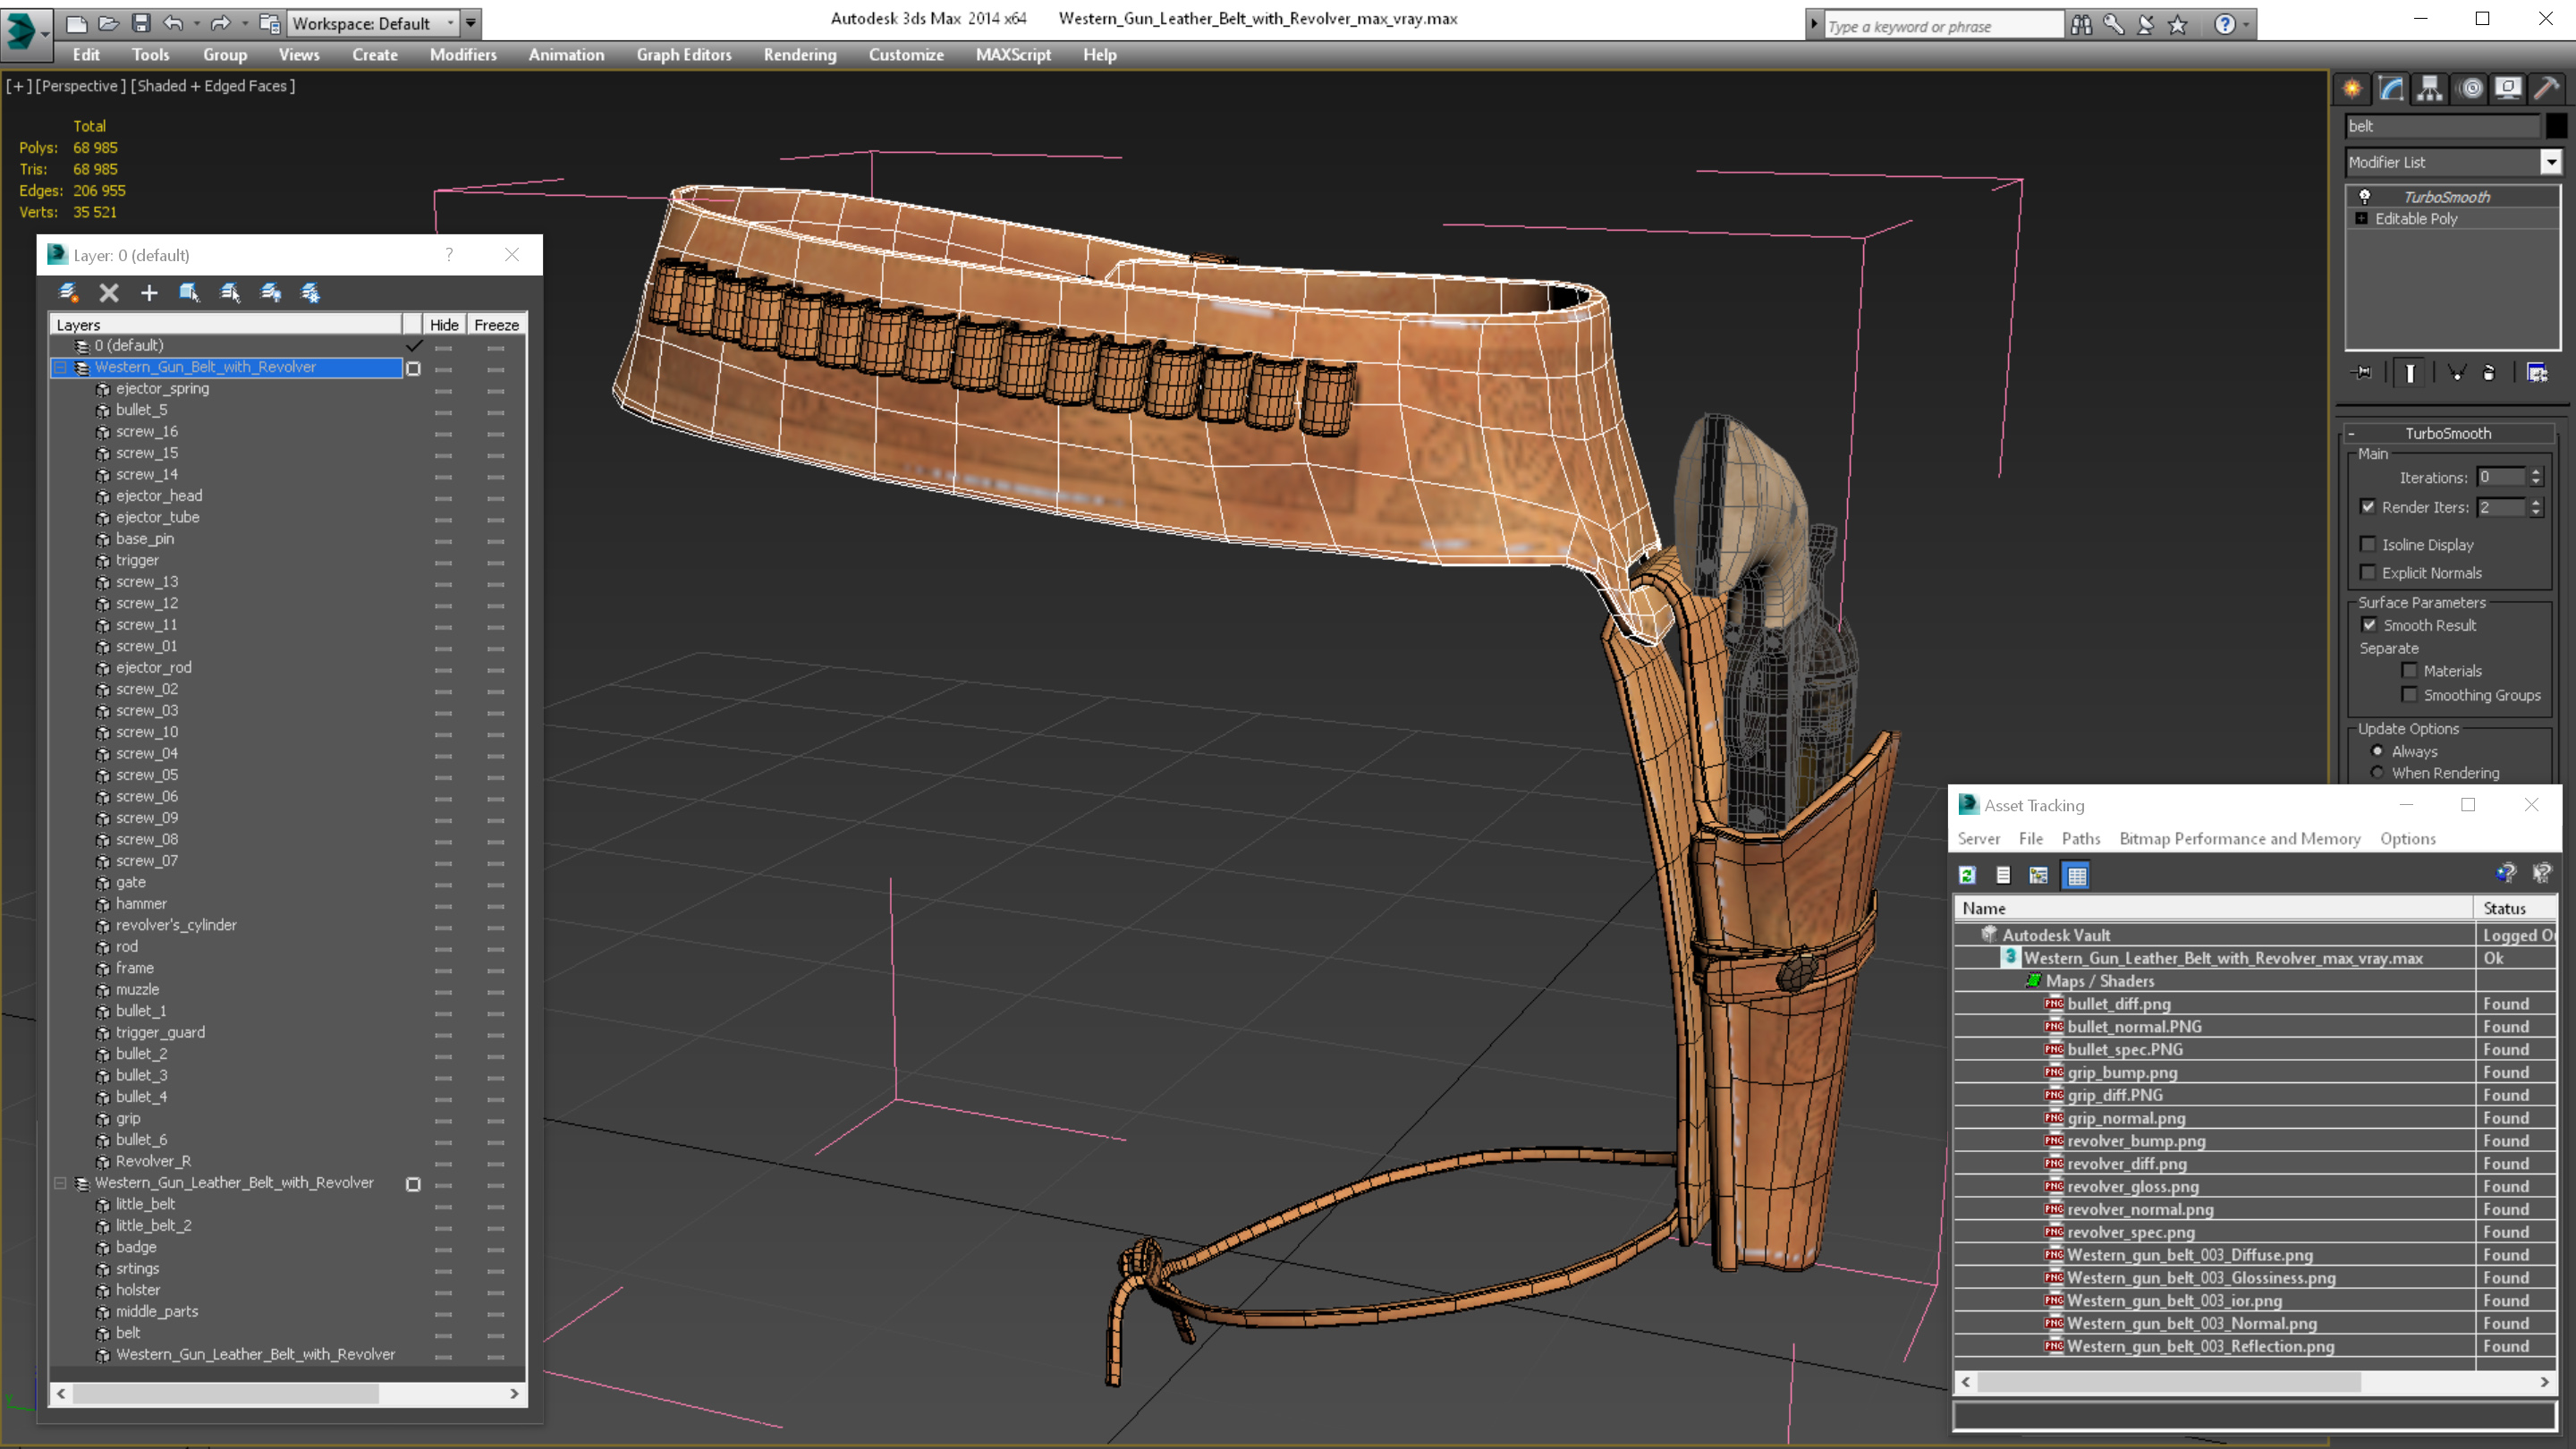Open the Paths menu in Asset Tracking
This screenshot has height=1449, width=2576.
(x=2080, y=839)
